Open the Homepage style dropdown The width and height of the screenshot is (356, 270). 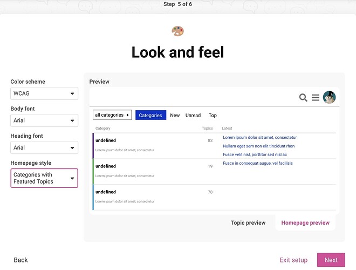(44, 178)
